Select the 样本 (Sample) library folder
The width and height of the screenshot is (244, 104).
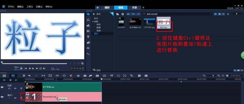[x=96, y=19]
